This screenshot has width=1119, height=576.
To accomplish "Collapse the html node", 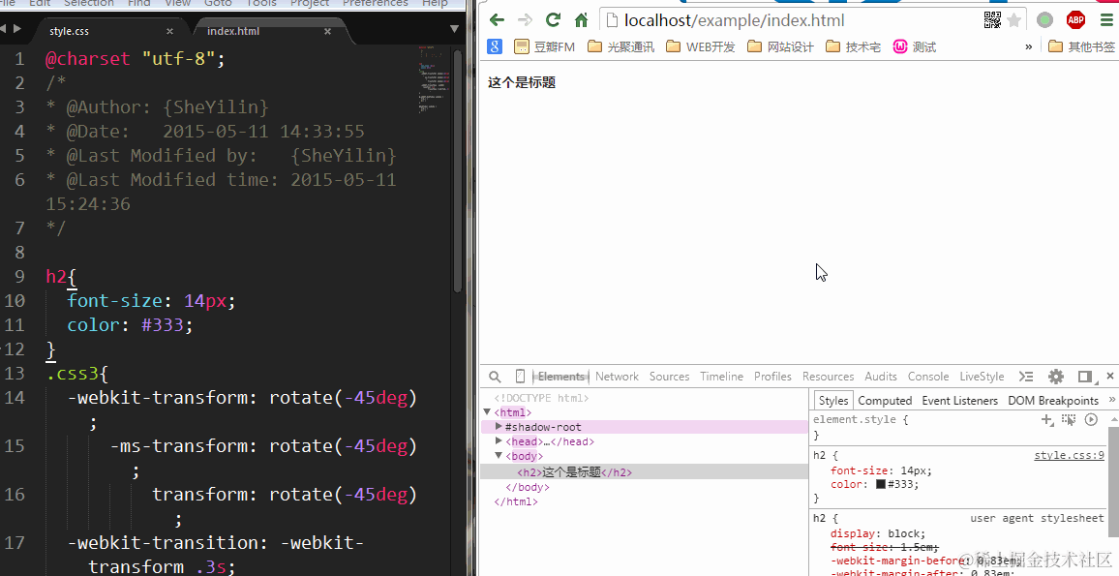I will [488, 411].
